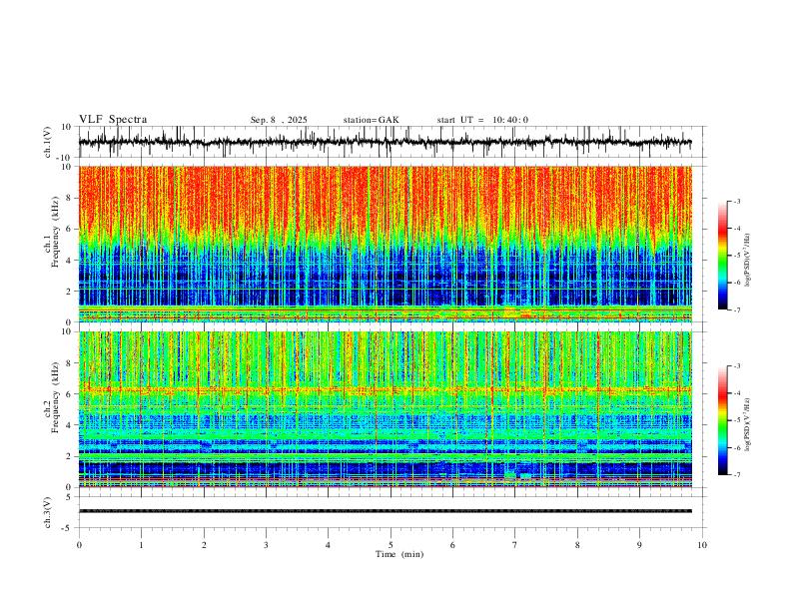Click time axis tick label '3'

(266, 545)
